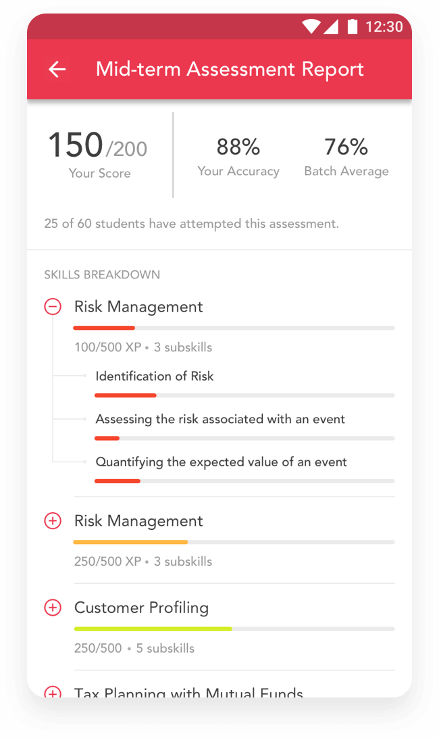Image resolution: width=439 pixels, height=738 pixels.
Task: Expand Tax Planning with Mutual Funds
Action: pos(53,692)
